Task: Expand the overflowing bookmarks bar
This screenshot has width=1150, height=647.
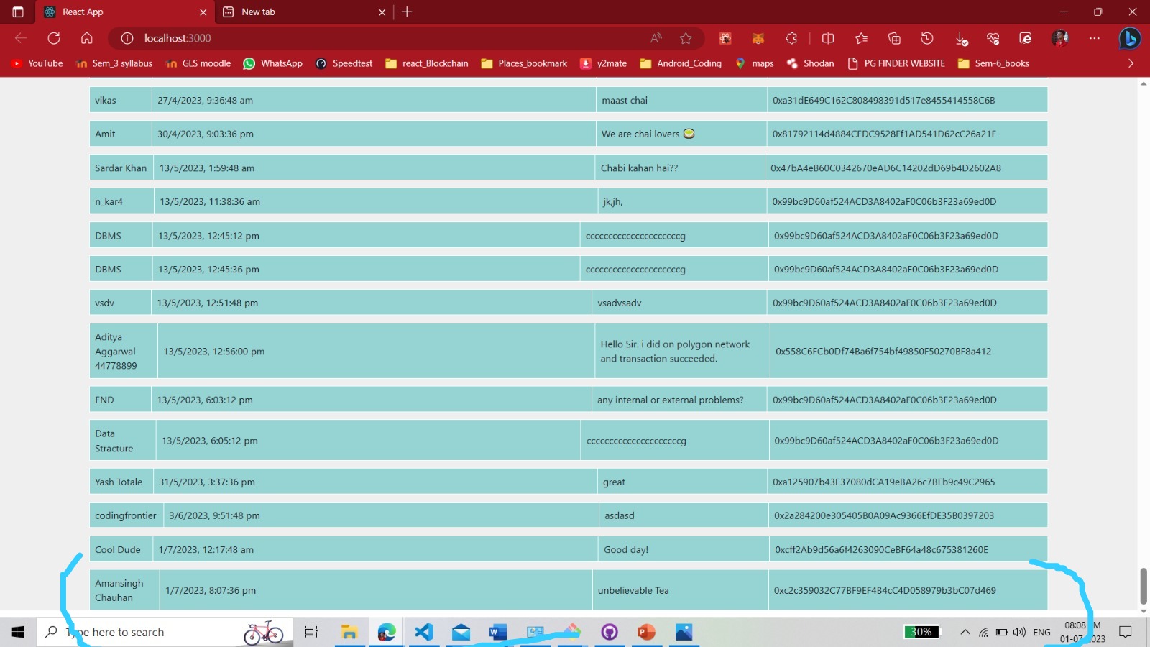Action: click(1131, 63)
